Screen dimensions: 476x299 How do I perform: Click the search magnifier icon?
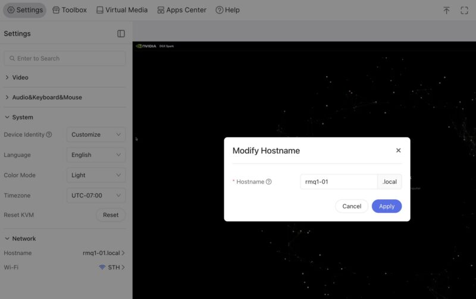point(12,58)
